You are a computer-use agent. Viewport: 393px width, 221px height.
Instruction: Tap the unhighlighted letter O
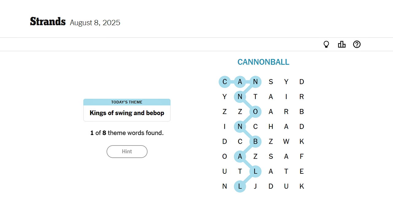click(224, 157)
